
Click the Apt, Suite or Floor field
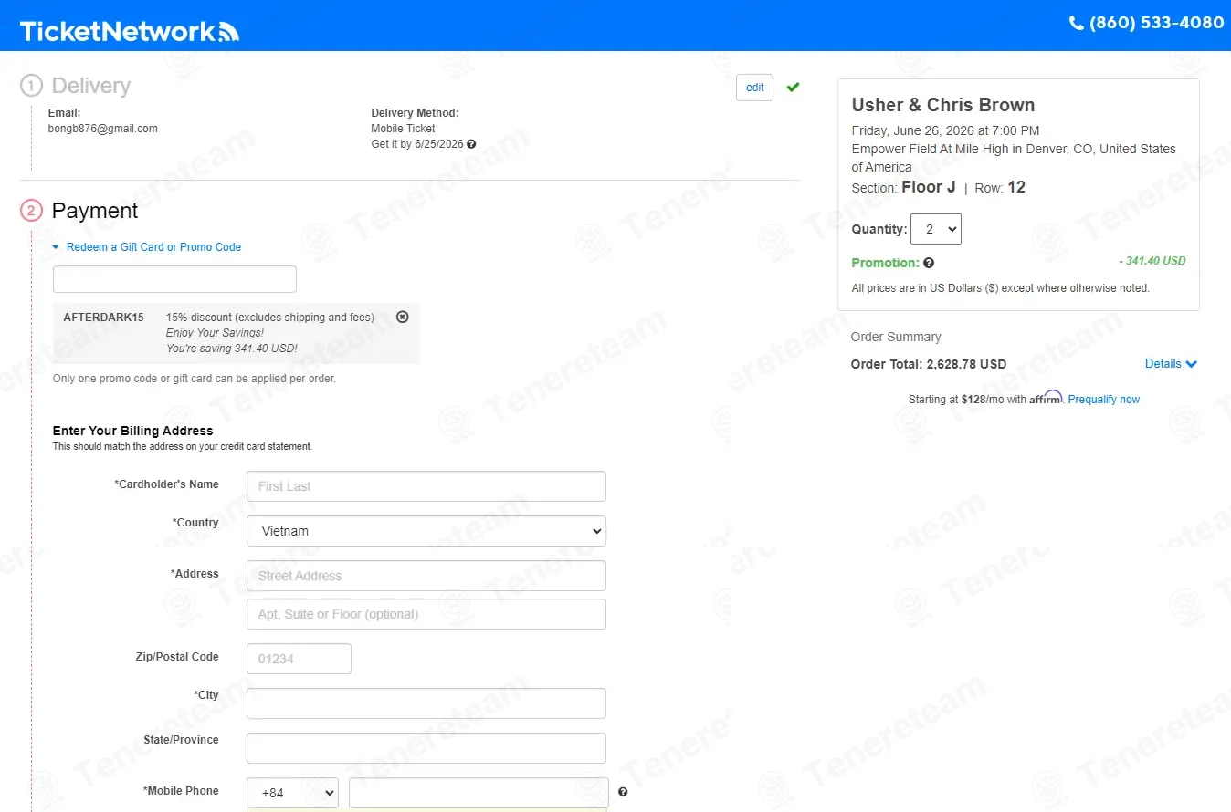point(426,614)
